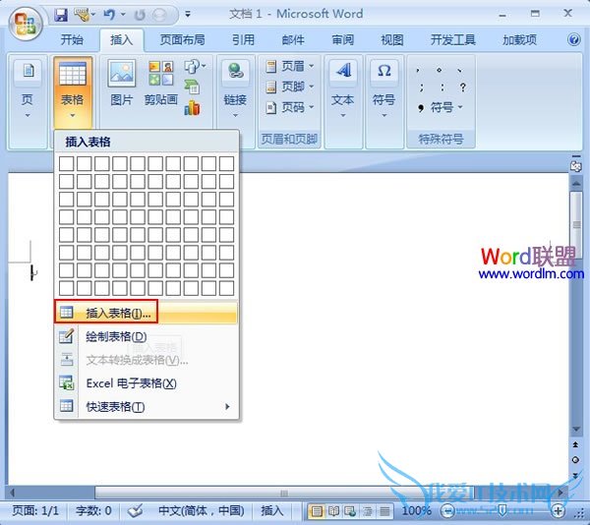Select the 视图 tab
This screenshot has width=590, height=525.
pos(392,39)
